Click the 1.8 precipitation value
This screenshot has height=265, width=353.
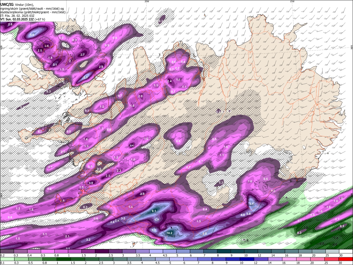(50, 58)
